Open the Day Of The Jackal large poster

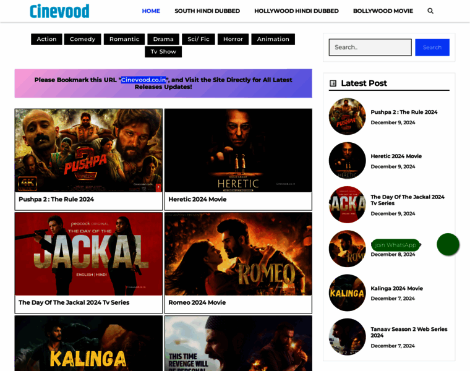click(x=88, y=254)
